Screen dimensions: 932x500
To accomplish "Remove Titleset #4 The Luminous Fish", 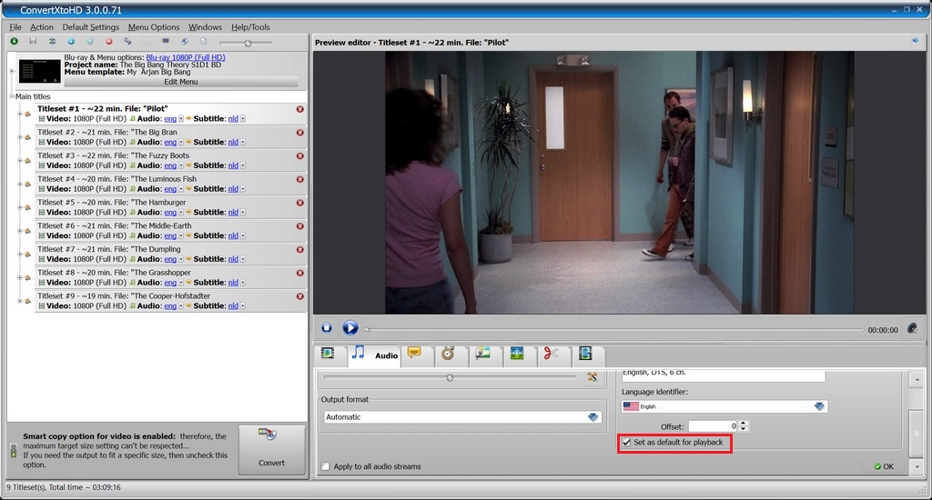I will pos(300,179).
